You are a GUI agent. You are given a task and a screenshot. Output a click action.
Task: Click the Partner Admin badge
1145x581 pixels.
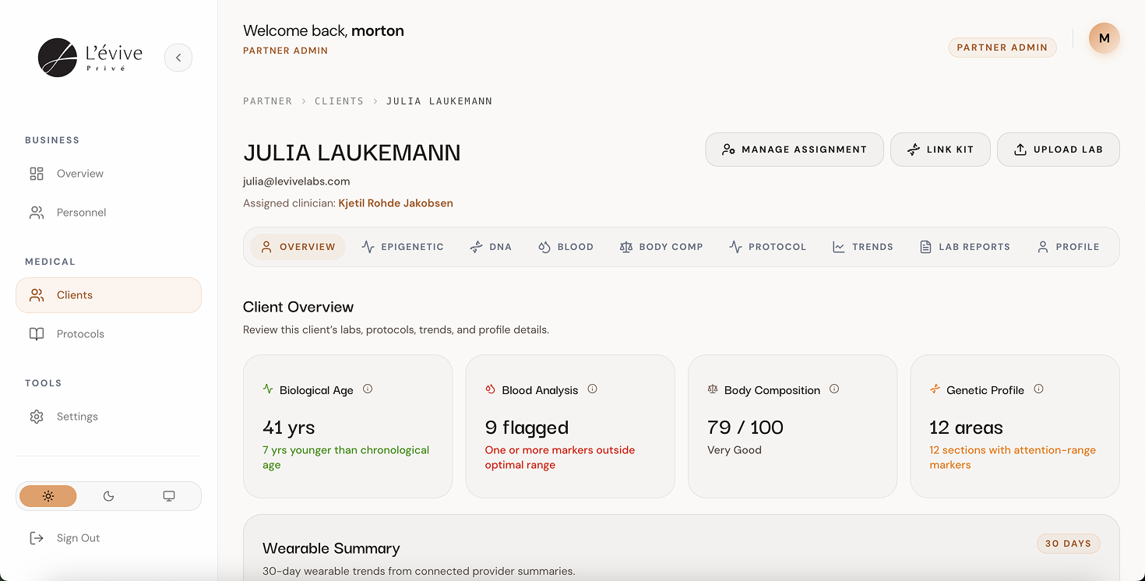click(1002, 48)
